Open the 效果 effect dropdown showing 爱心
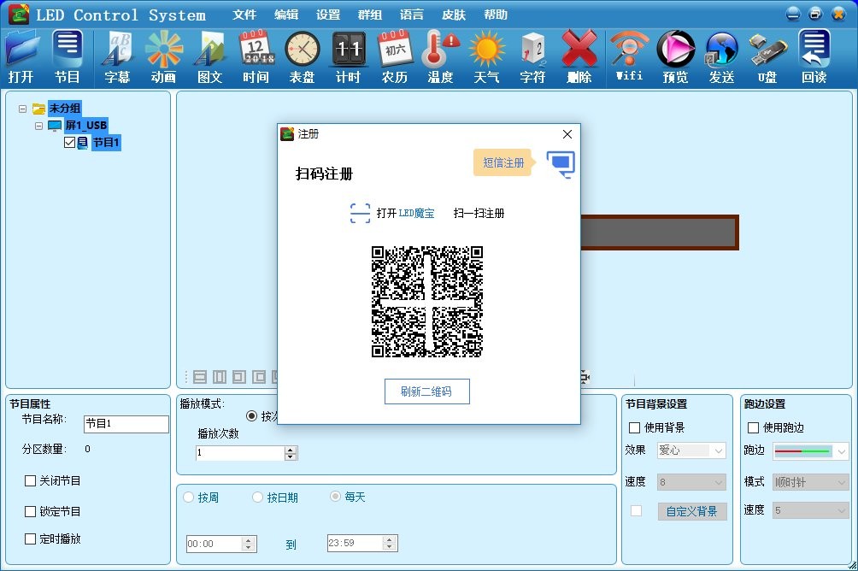858x571 pixels. [x=691, y=450]
